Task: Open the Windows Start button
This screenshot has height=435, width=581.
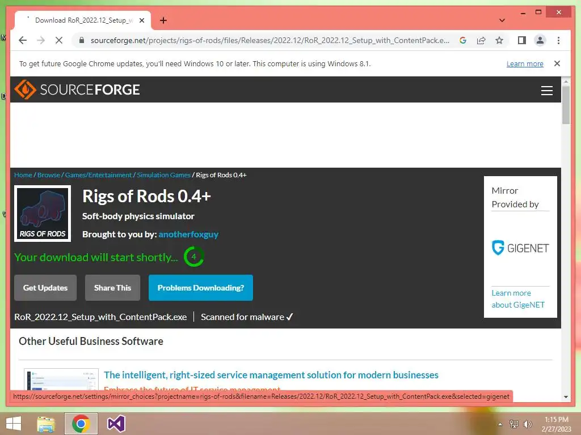Action: coord(14,424)
